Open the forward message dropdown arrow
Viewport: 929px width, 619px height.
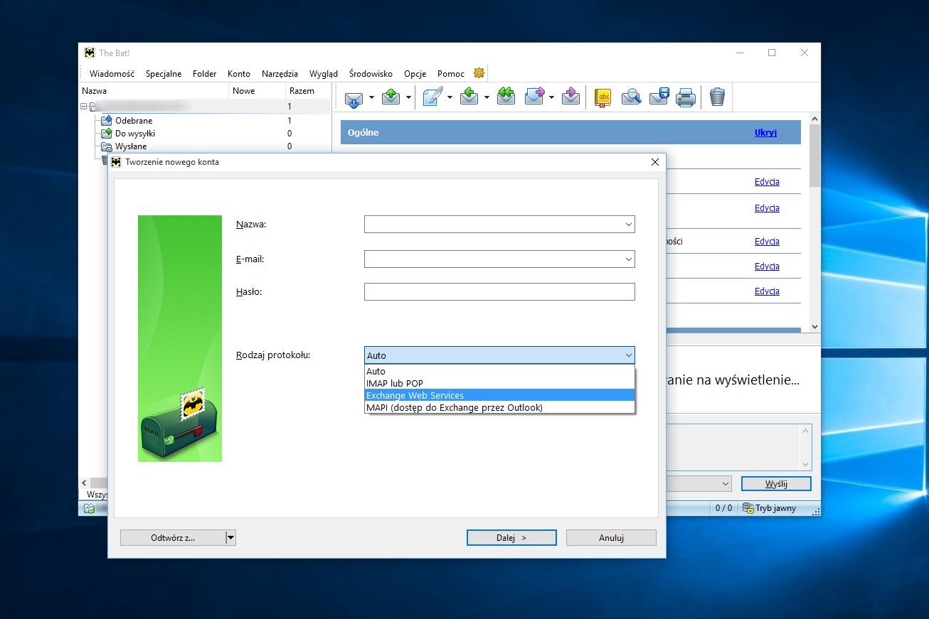(x=551, y=97)
